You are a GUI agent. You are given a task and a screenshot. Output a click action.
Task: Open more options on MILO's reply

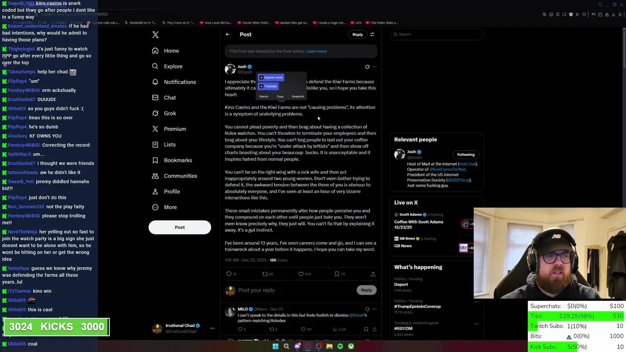tap(375, 309)
